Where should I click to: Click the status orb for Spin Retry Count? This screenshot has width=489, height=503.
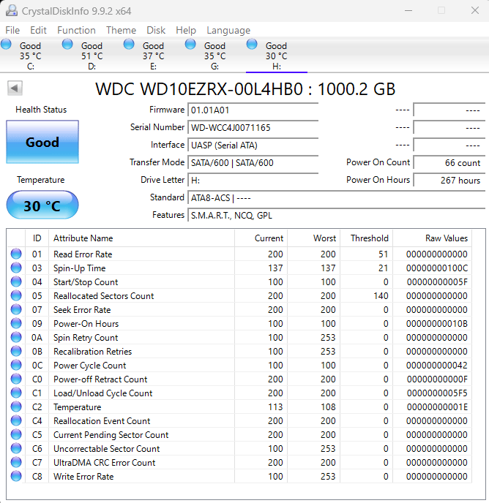[16, 337]
